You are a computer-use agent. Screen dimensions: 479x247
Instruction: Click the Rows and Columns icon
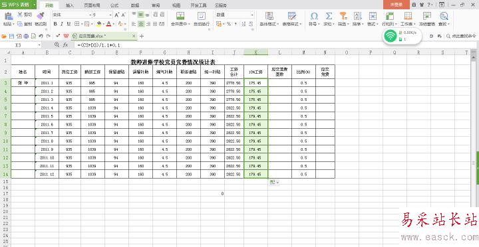click(390, 16)
